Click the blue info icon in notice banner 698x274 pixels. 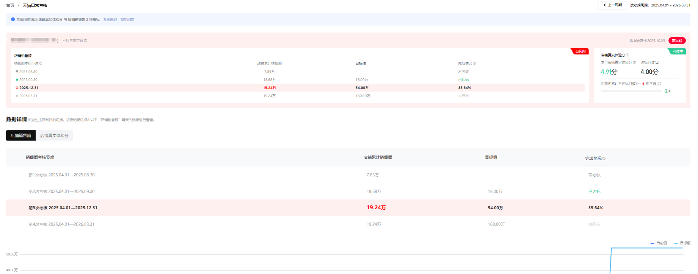tap(13, 19)
